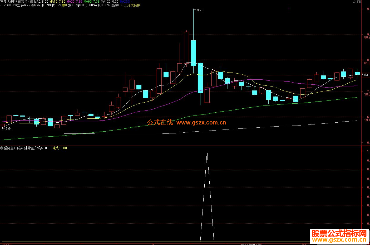Click the MA20: 7.69 label
This screenshot has height=245, width=370.
[x=75, y=2]
